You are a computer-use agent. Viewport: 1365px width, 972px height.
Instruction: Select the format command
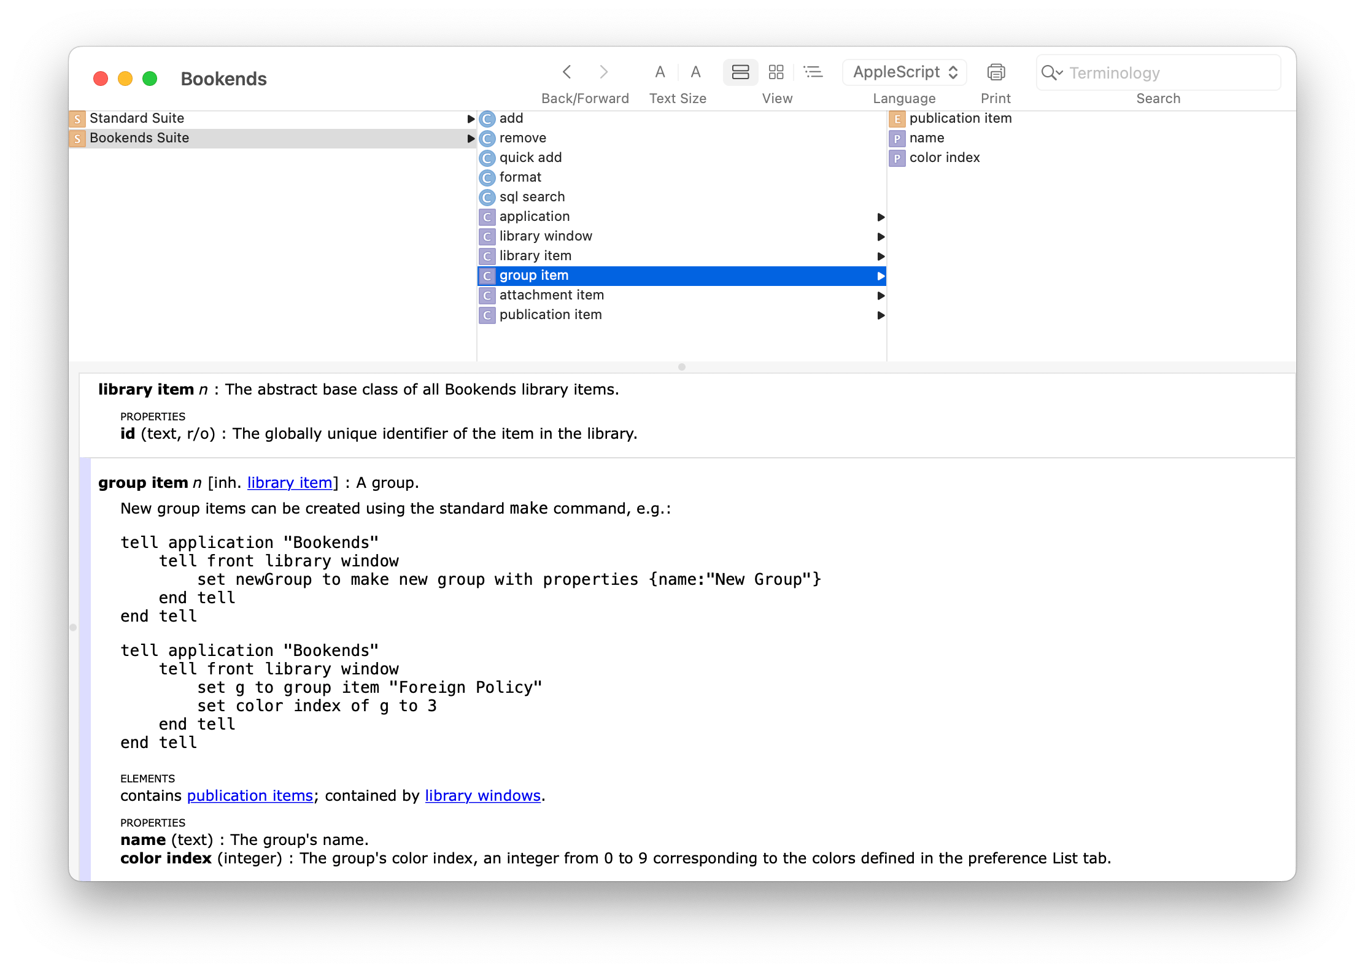pos(520,177)
